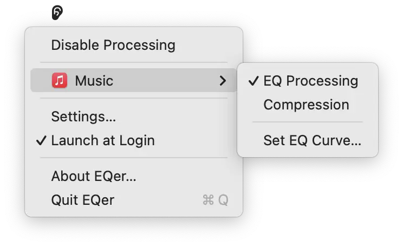Click the red Music app icon
This screenshot has height=246, width=403.
pyautogui.click(x=60, y=81)
